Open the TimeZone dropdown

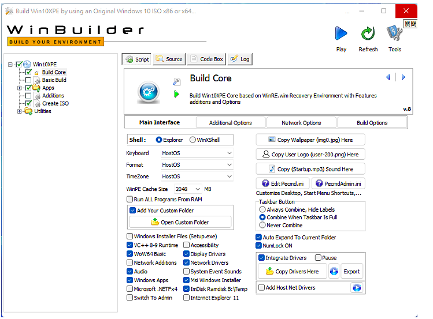[x=197, y=177]
